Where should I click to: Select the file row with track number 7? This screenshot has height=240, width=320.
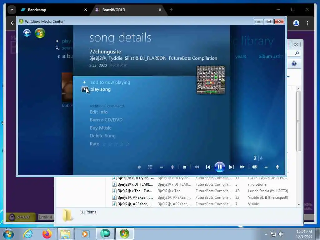pos(200,204)
